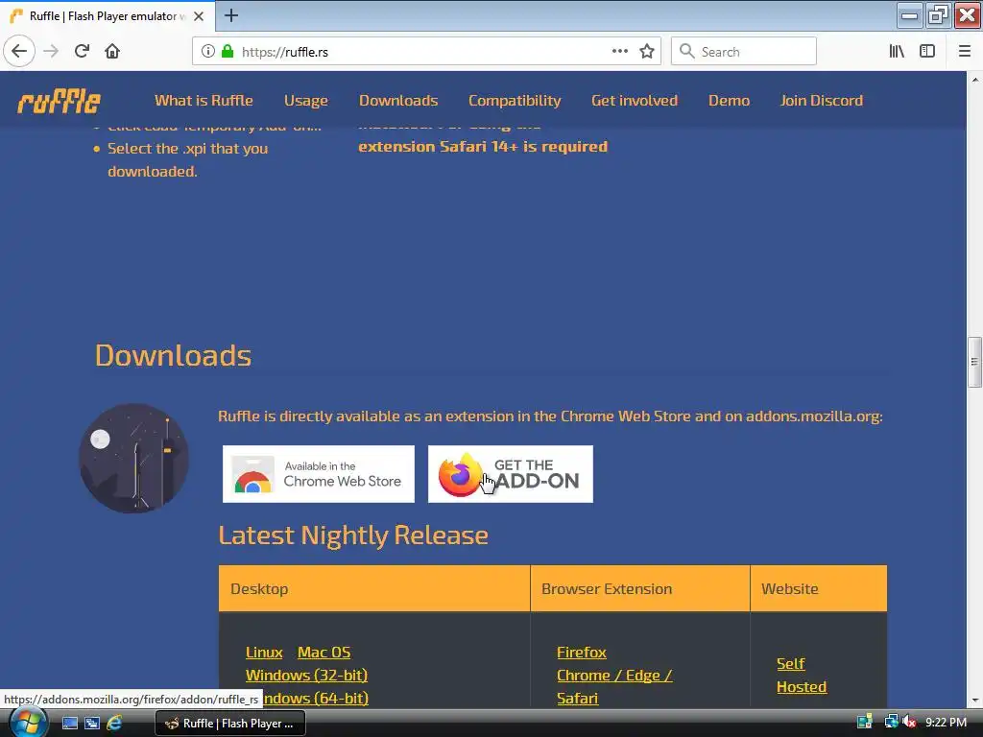Download the Mac OS desktop build
The height and width of the screenshot is (737, 983).
[x=324, y=653]
